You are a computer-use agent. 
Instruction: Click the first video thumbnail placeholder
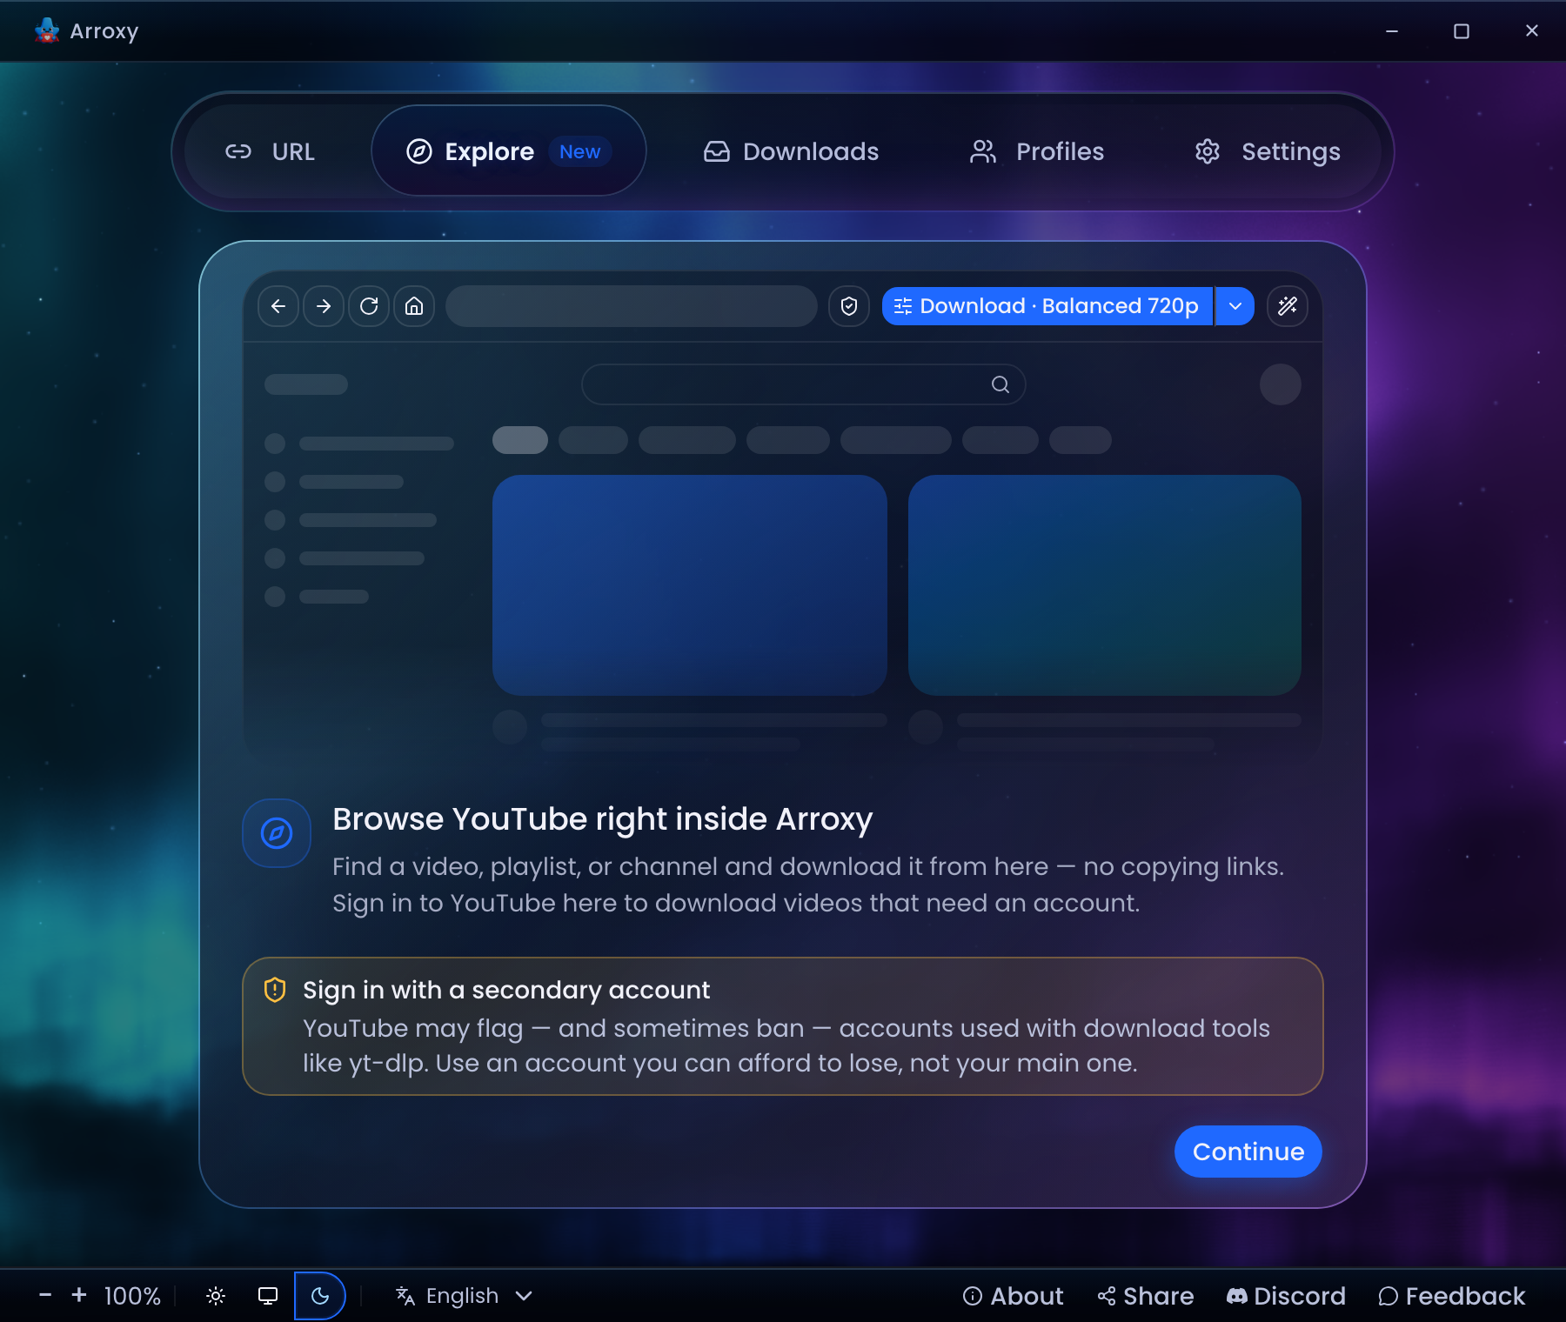click(690, 585)
